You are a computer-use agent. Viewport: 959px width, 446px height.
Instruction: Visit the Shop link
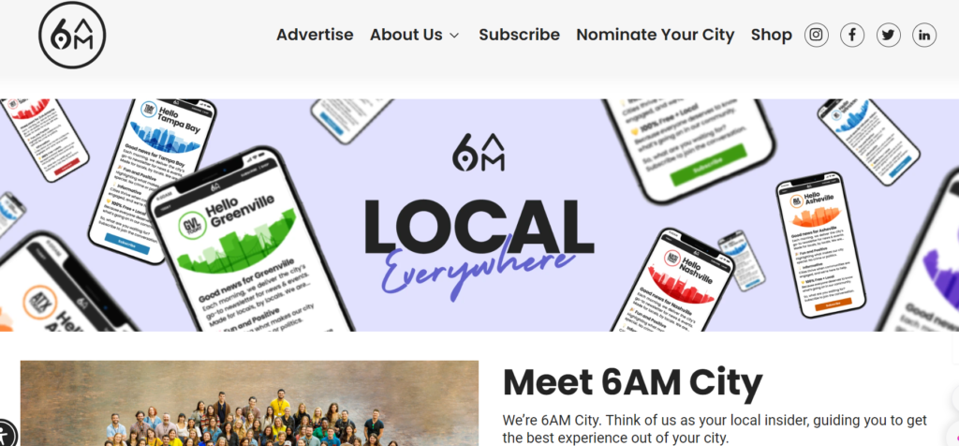[x=772, y=35]
